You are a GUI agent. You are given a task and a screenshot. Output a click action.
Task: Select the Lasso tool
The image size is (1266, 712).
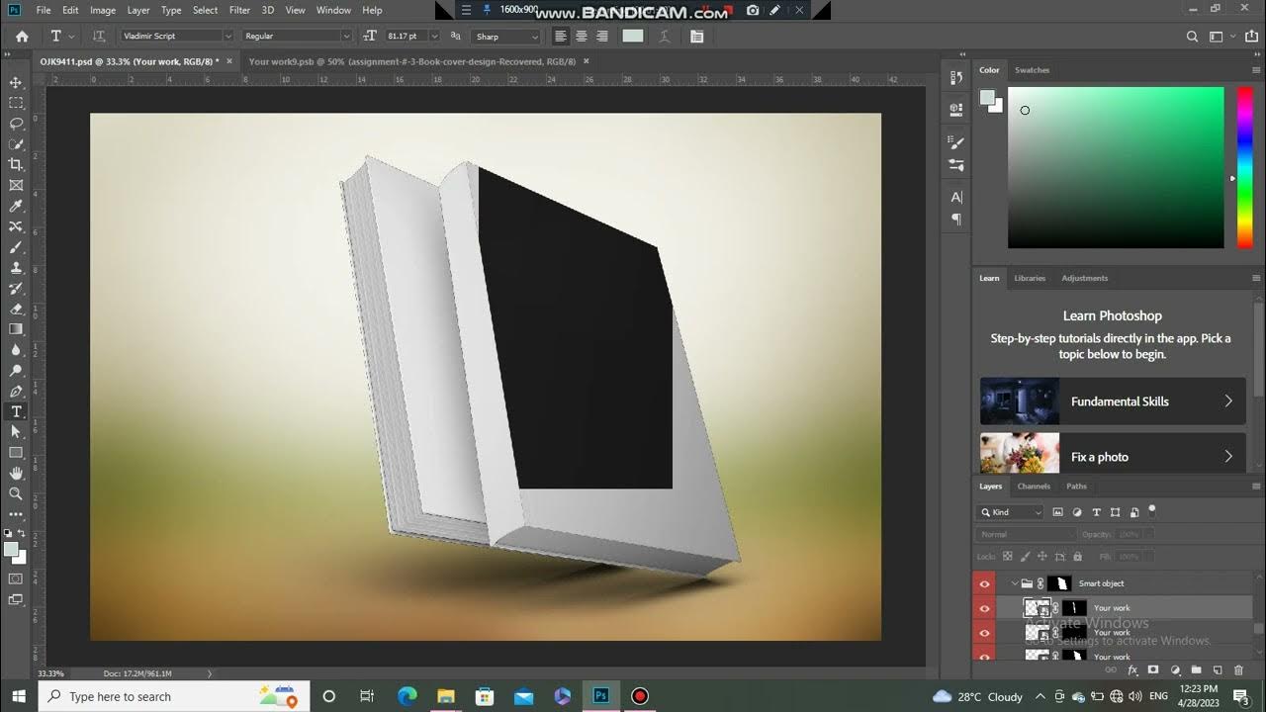(16, 124)
